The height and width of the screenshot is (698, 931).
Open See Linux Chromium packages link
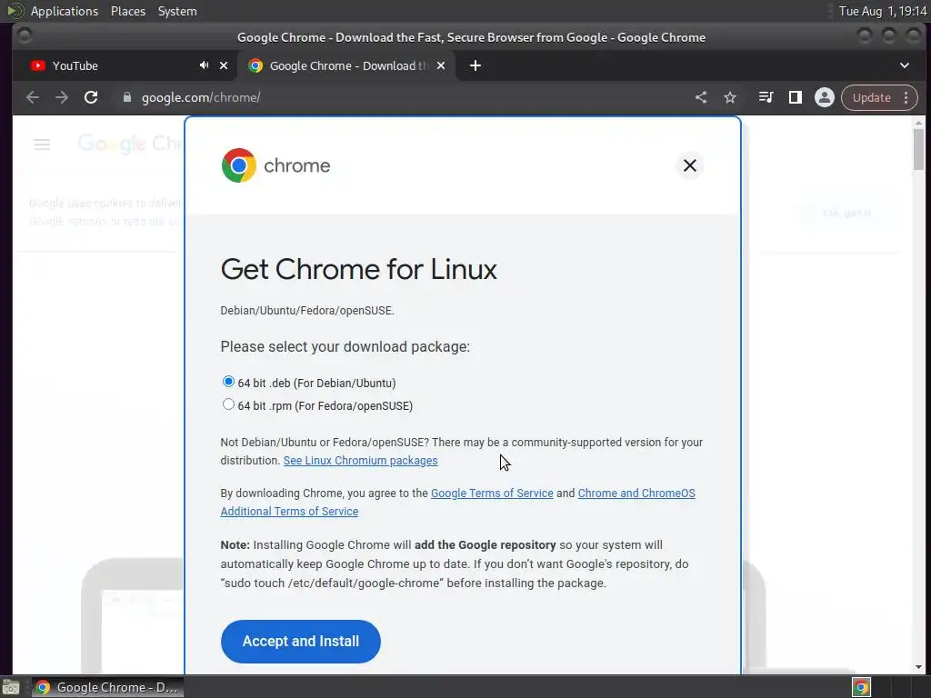(360, 461)
